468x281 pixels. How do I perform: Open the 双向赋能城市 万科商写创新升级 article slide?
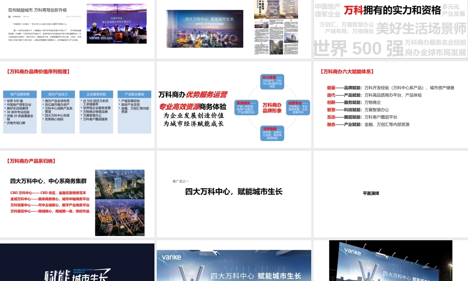click(77, 29)
